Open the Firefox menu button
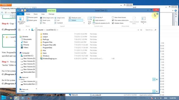This screenshot has width=179, height=100. coord(6,5)
